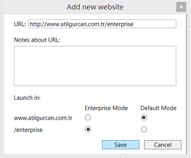Focus the Notes about URL text area
Image resolution: width=191 pixels, height=158 pixels.
click(95, 66)
